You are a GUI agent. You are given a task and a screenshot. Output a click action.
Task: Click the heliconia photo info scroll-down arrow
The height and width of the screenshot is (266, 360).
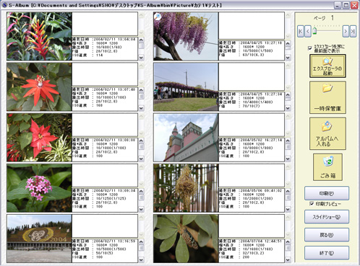(x=141, y=58)
